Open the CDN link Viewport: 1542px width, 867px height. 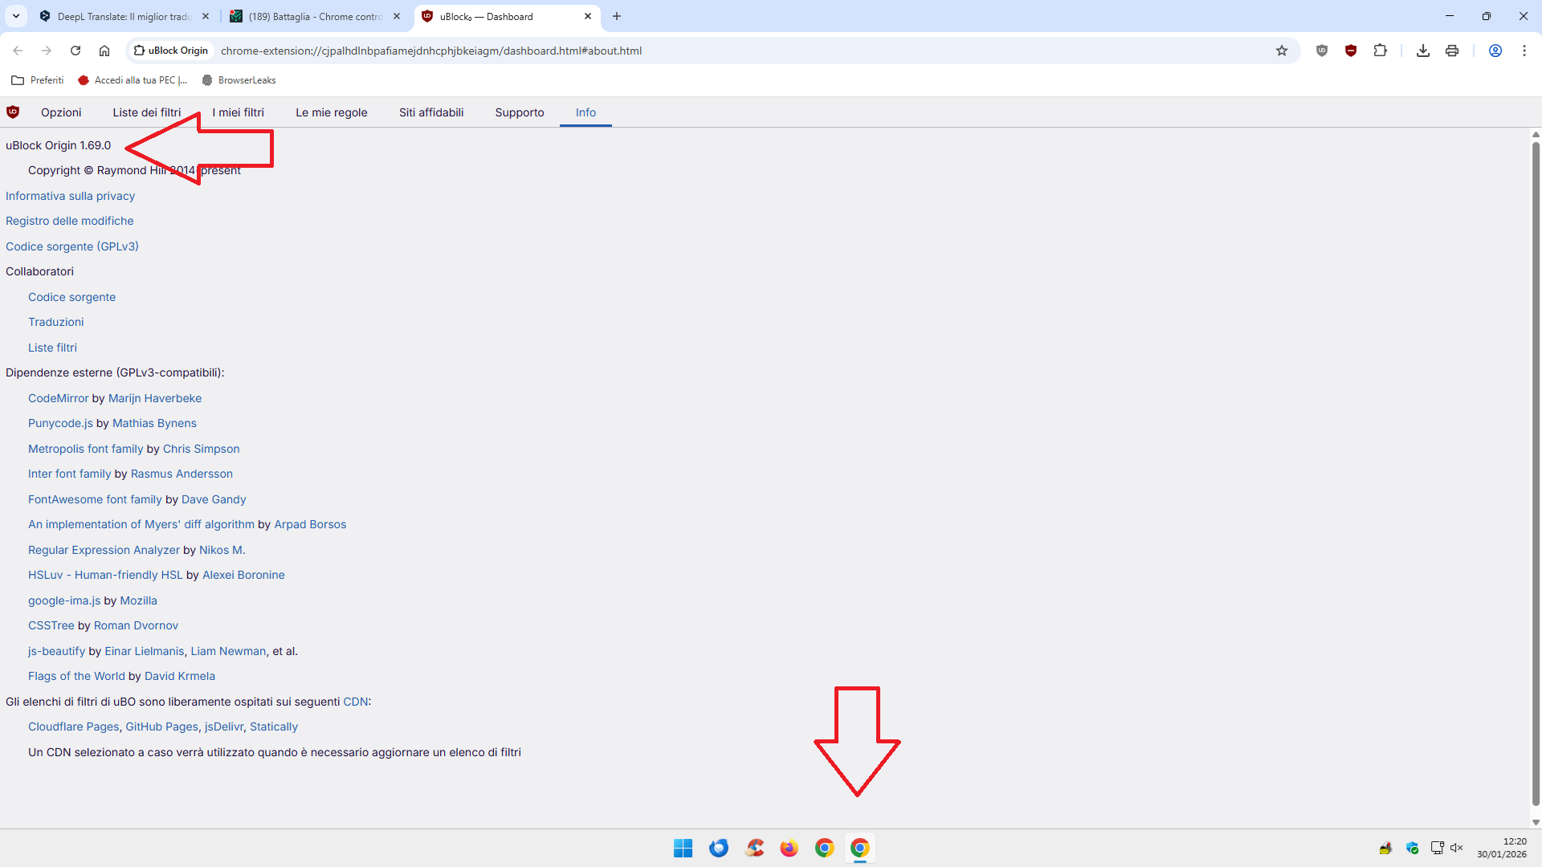pos(356,702)
